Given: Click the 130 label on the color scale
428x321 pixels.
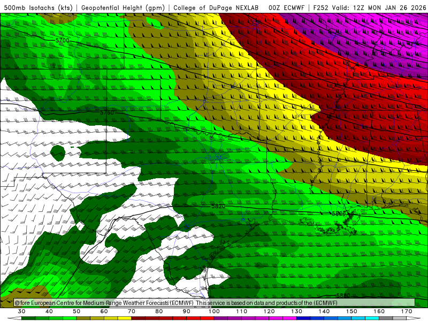Looking at the screenshot, I should click(296, 311).
